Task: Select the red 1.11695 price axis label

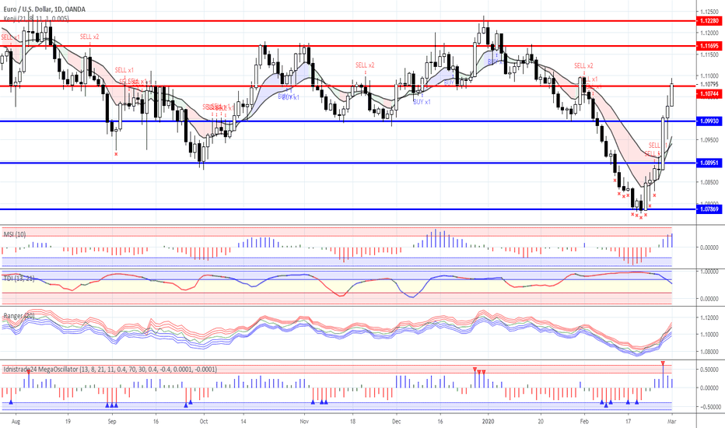Action: [709, 46]
